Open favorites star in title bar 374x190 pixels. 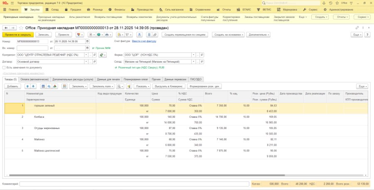click(x=337, y=3)
